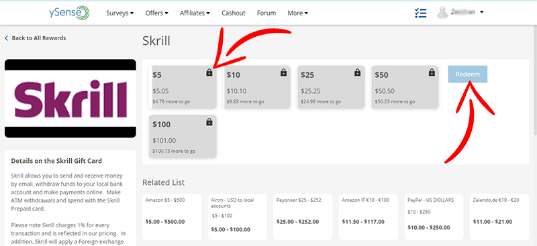
Task: Click the back chevron beside Back to All Rewards
Action: coord(6,38)
